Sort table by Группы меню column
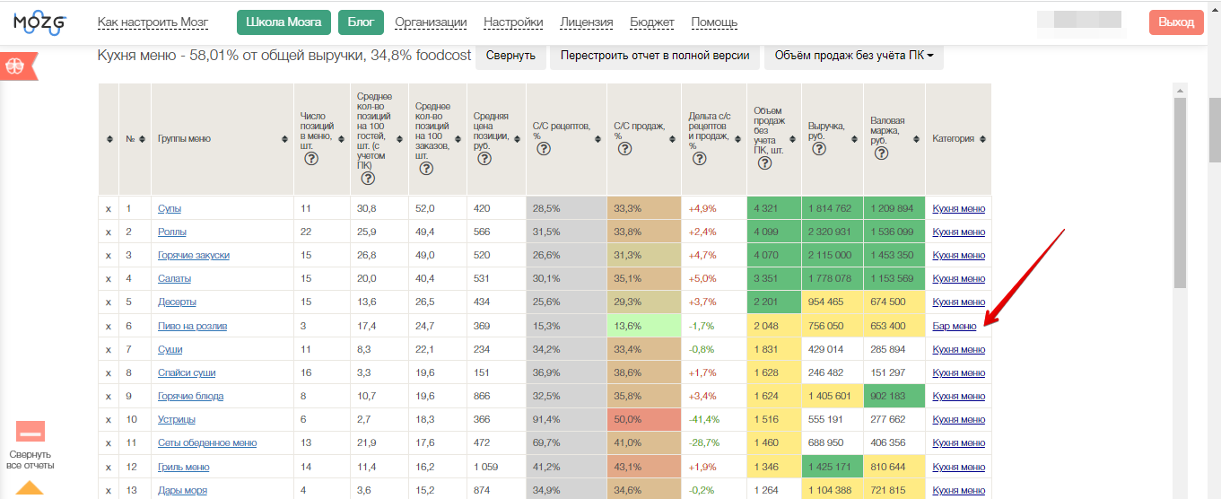 [288, 139]
